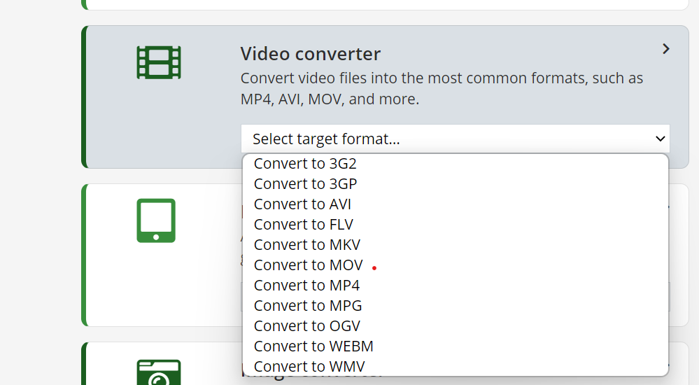Click the camera icon for Image converter
The height and width of the screenshot is (385, 699).
pyautogui.click(x=159, y=372)
